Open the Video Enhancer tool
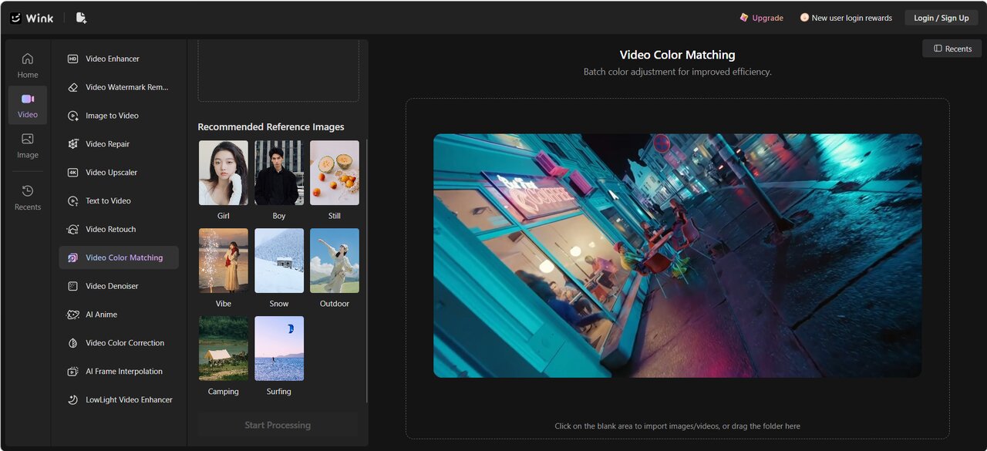 [119, 59]
